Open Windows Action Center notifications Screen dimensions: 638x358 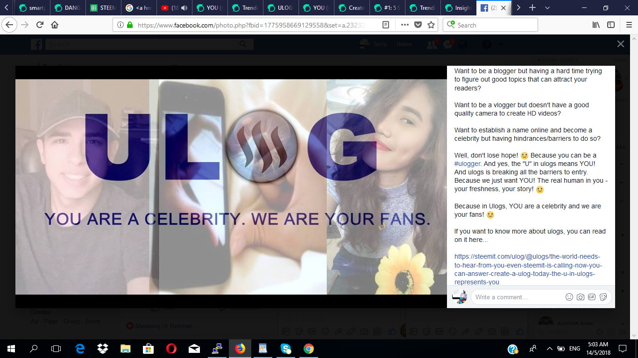point(623,348)
